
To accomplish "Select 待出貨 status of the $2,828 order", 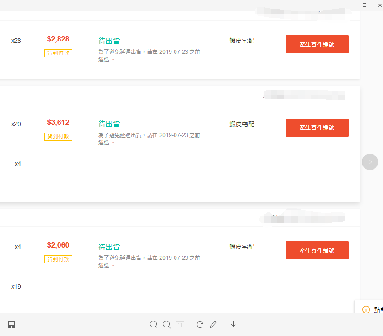I will point(109,41).
